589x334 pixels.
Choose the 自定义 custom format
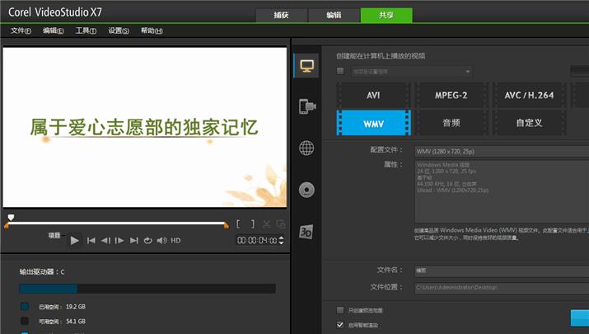[x=529, y=123]
